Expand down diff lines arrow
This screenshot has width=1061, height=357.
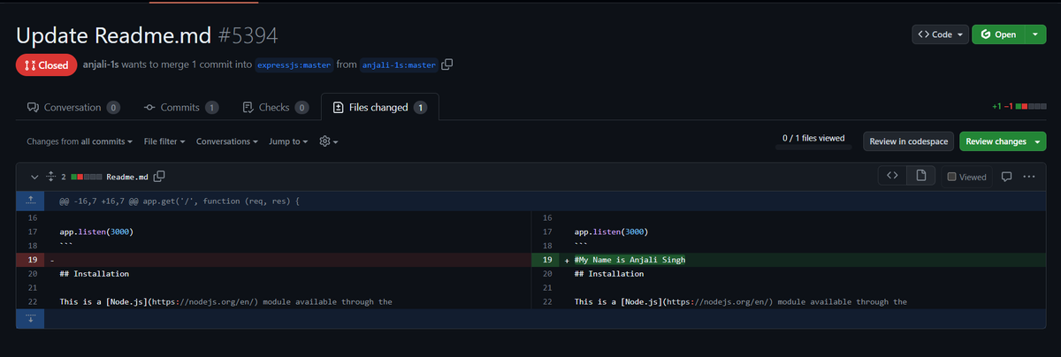31,318
